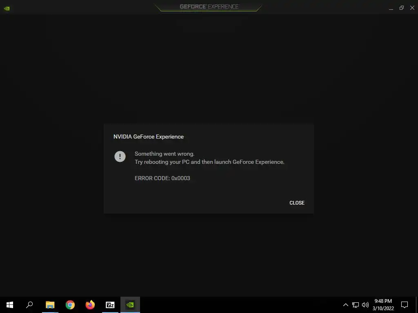Select GeForce Experience taskbar icon
This screenshot has width=418, height=313.
[130, 305]
